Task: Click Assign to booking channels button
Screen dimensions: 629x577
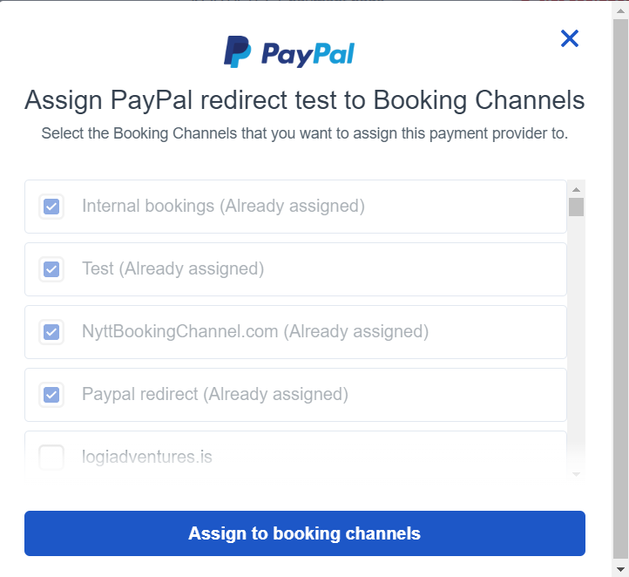Action: pyautogui.click(x=305, y=533)
